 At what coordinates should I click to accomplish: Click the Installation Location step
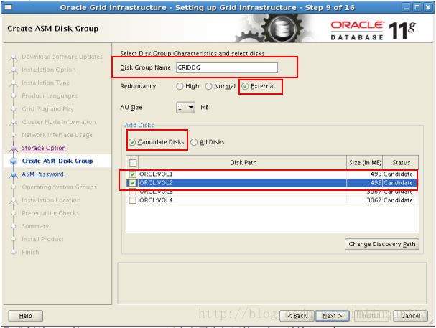[51, 200]
